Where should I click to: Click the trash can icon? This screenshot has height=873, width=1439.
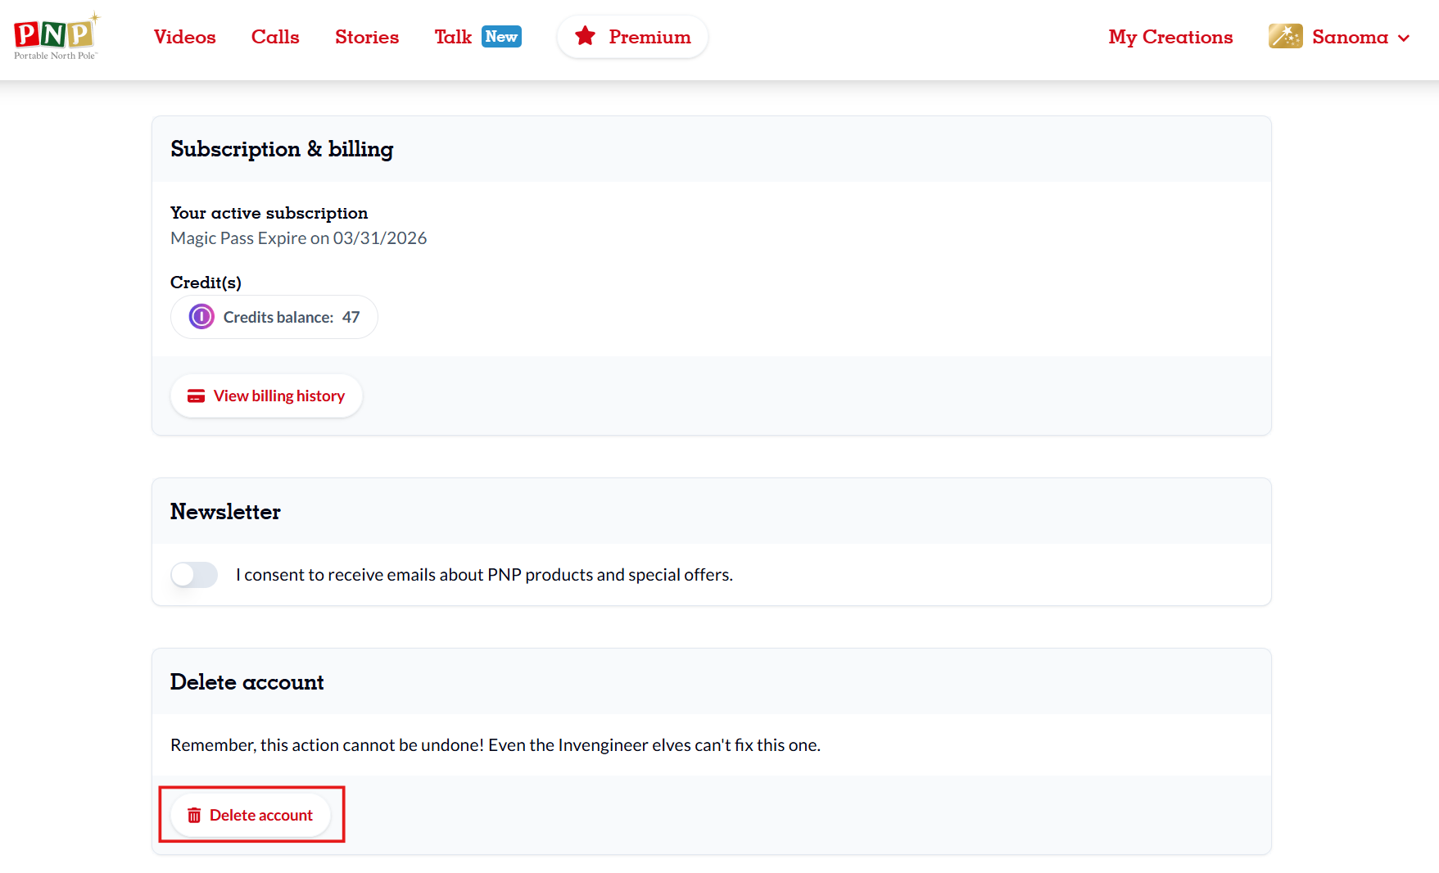[194, 816]
